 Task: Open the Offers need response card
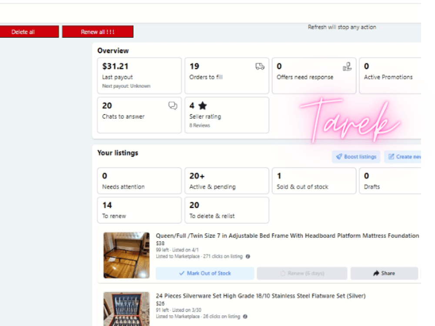pyautogui.click(x=314, y=76)
